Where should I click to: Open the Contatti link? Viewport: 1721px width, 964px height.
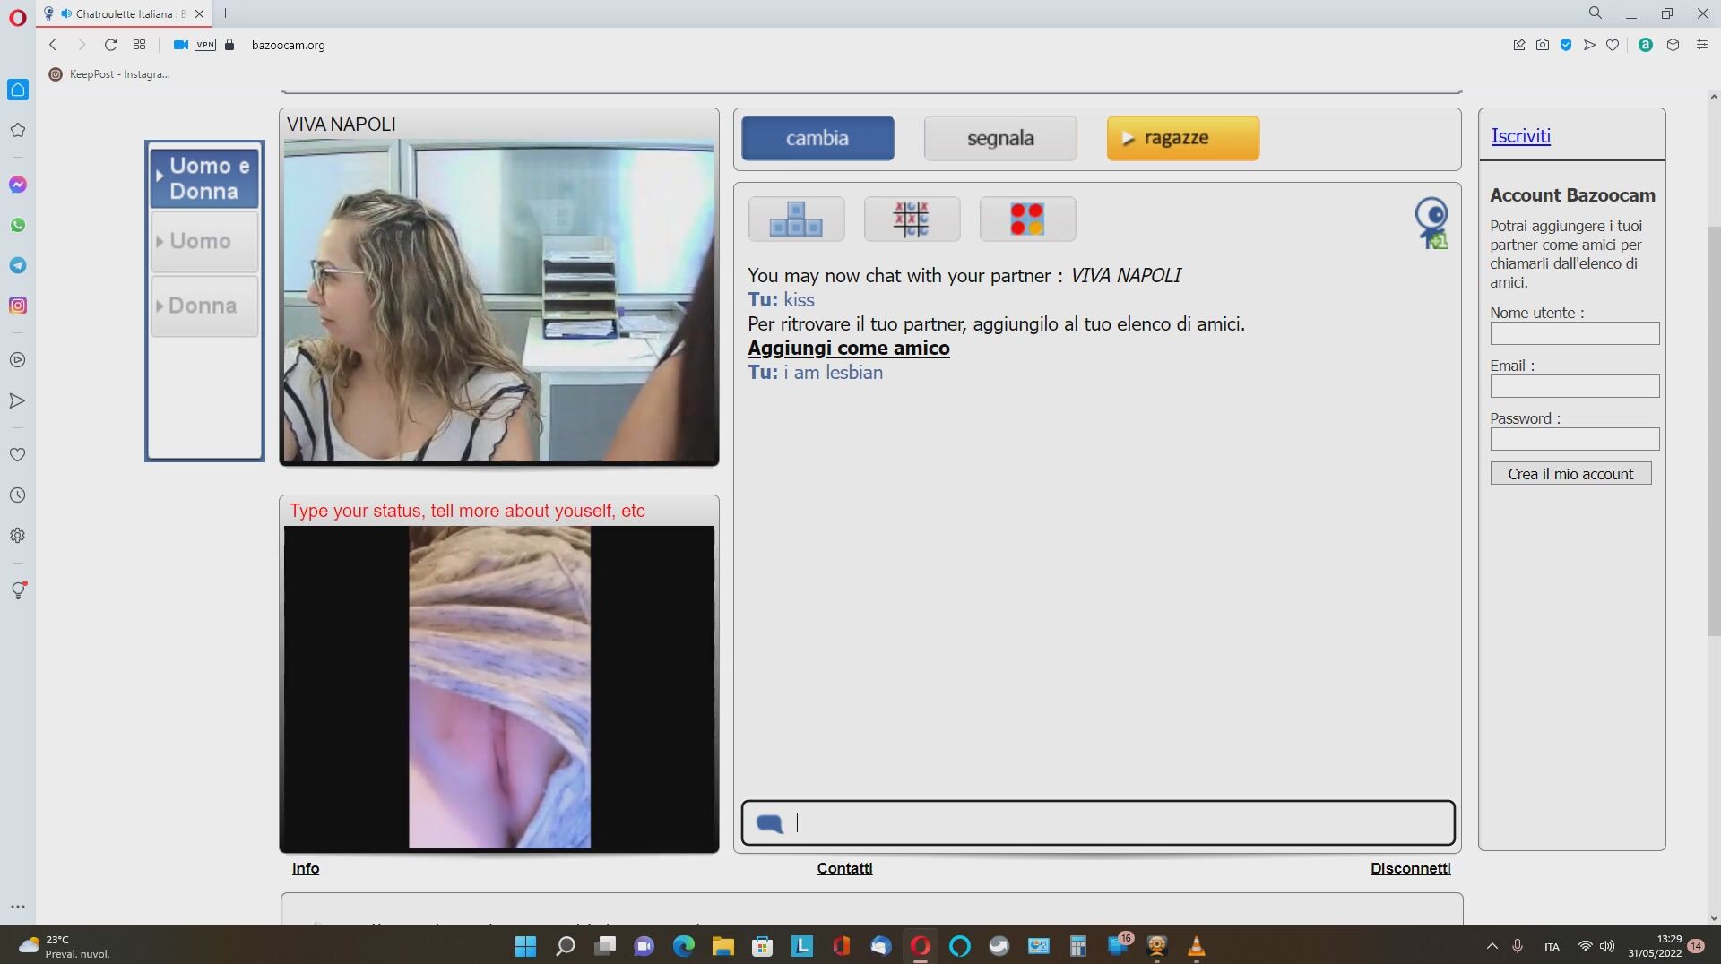click(844, 868)
